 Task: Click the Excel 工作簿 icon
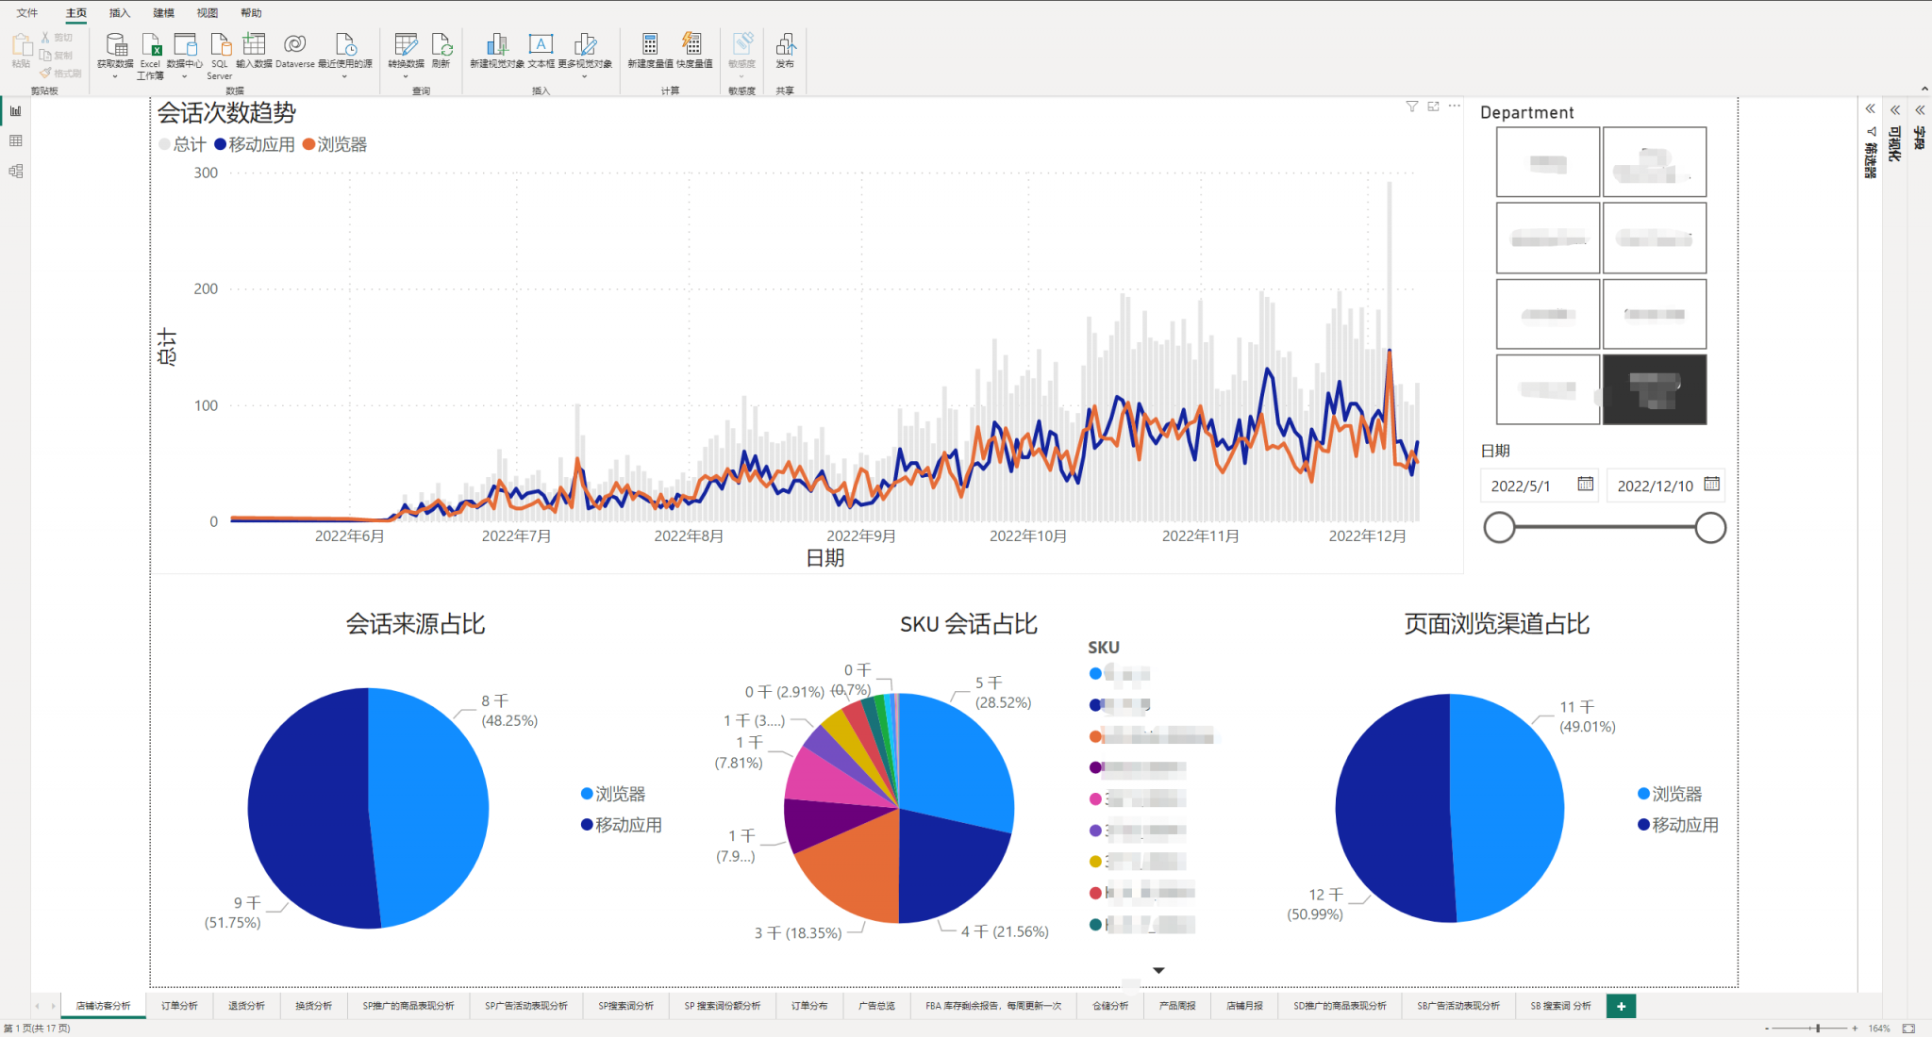coord(151,46)
